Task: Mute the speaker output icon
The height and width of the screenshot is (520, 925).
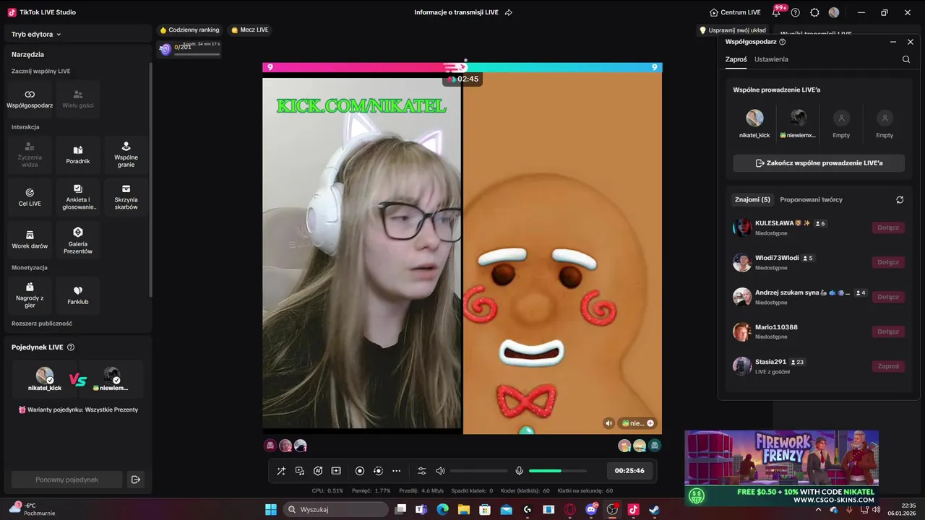Action: (440, 471)
